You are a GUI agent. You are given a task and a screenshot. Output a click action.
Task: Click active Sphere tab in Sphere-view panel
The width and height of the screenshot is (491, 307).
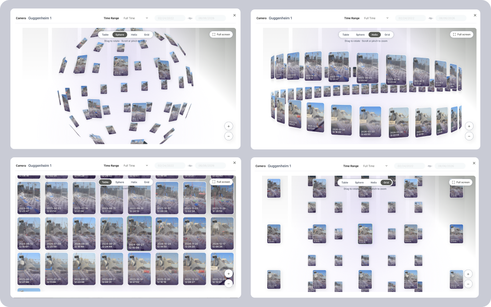[x=120, y=34]
